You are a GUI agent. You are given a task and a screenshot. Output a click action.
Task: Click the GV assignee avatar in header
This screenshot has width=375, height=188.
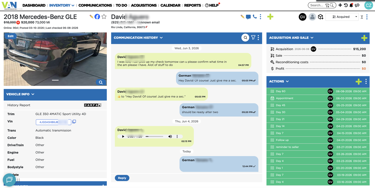pos(302,17)
